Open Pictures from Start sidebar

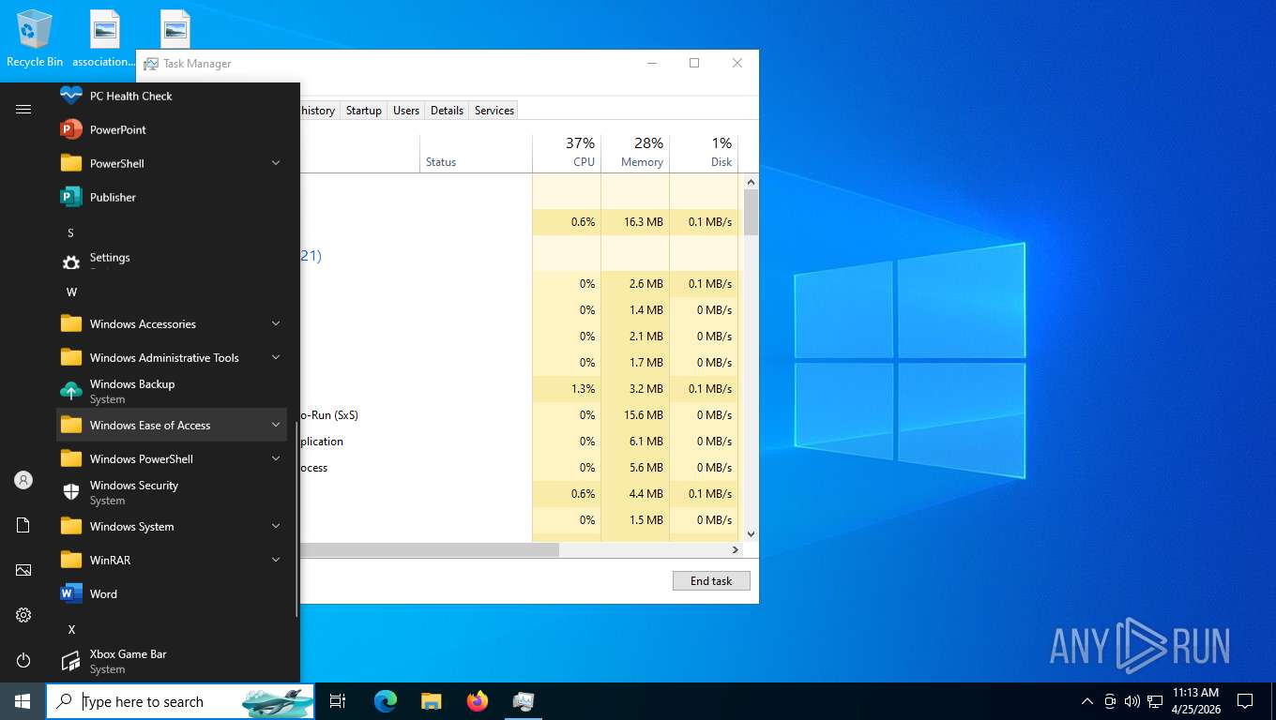tap(23, 570)
